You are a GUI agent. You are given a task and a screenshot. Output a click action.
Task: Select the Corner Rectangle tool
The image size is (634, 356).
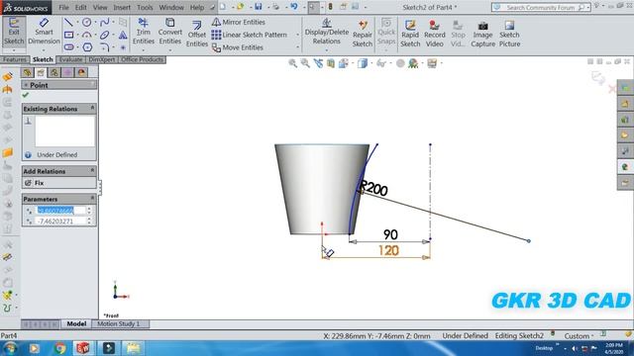[x=68, y=35]
